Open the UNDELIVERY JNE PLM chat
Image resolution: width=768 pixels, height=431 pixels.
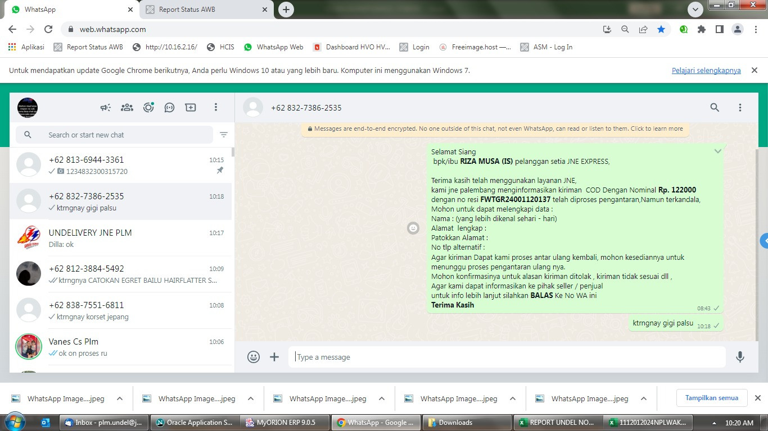(120, 238)
